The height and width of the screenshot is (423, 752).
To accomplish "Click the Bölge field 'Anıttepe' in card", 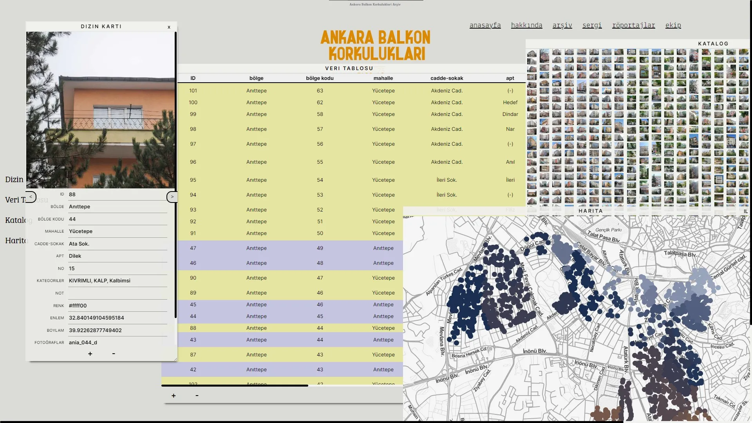I will 117,206.
